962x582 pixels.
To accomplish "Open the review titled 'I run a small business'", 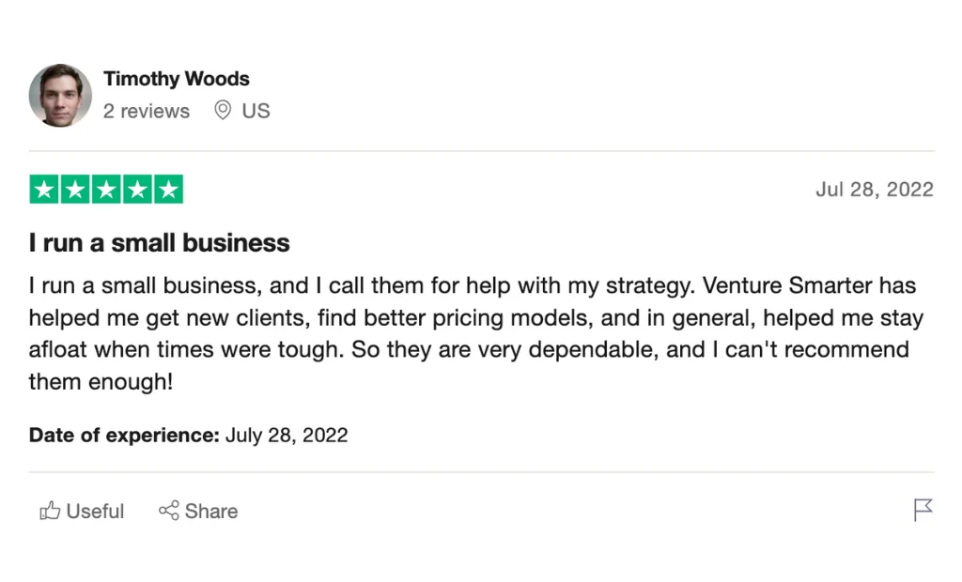I will click(x=158, y=242).
